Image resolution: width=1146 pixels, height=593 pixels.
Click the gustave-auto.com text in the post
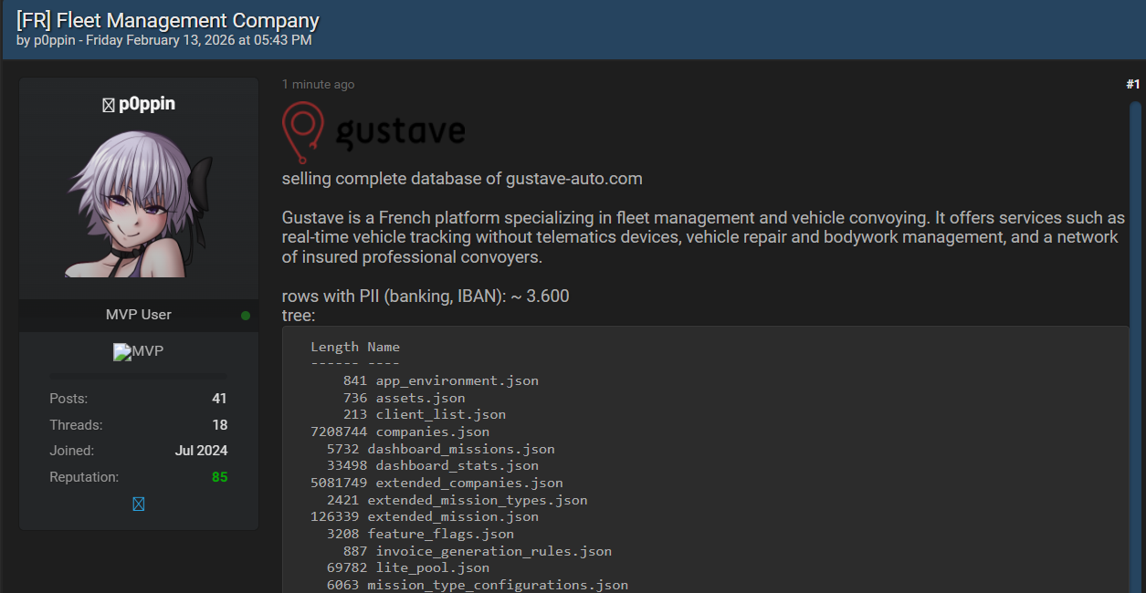(573, 179)
